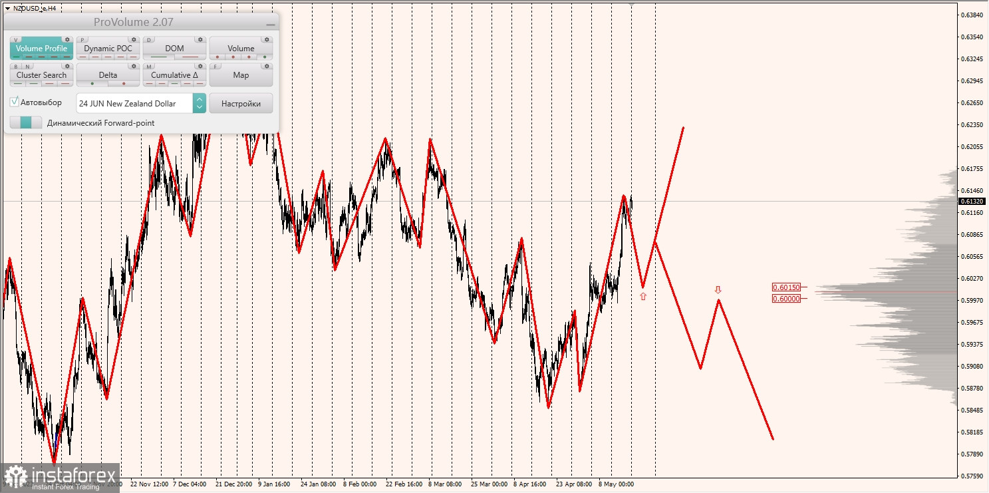Select the 0.60000 level label
The image size is (989, 493).
786,299
